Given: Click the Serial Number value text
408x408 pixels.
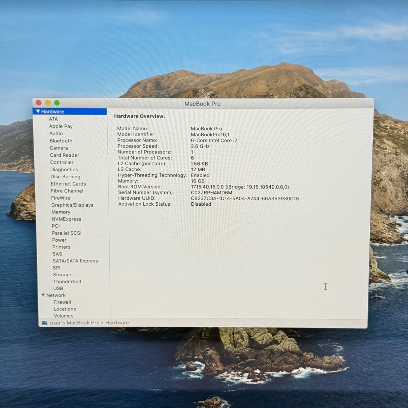Looking at the screenshot, I should [212, 193].
